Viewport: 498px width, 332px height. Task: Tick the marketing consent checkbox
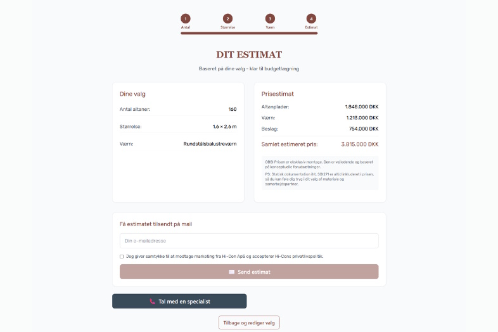coord(122,257)
